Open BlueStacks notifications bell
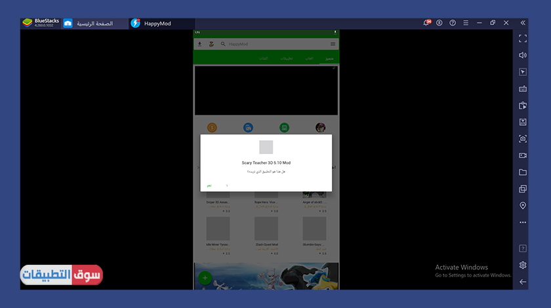This screenshot has width=551, height=308. [426, 23]
